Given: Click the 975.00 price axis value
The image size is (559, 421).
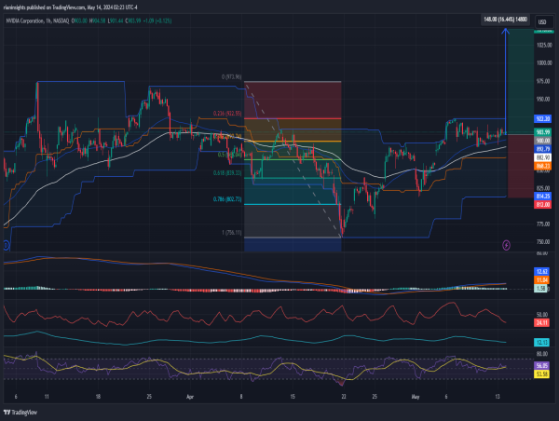Looking at the screenshot, I should click(x=543, y=81).
